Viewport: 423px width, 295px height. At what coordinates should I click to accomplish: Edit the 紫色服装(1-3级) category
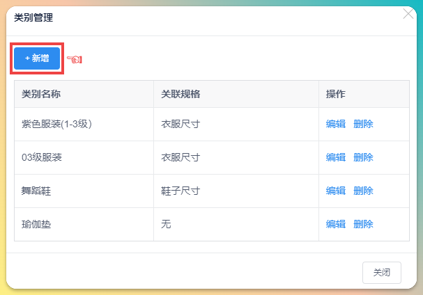pos(336,125)
